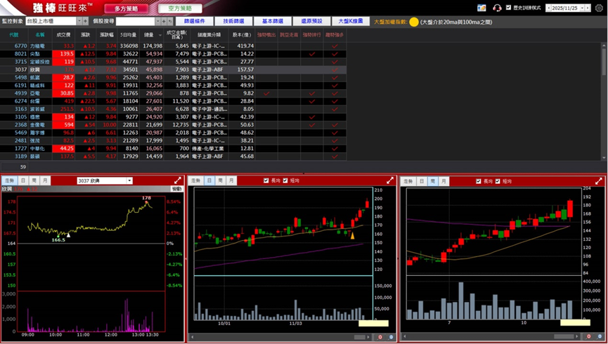Screen dimensions: 608x344
Task: Go to previous date arrow
Action: pyautogui.click(x=548, y=8)
